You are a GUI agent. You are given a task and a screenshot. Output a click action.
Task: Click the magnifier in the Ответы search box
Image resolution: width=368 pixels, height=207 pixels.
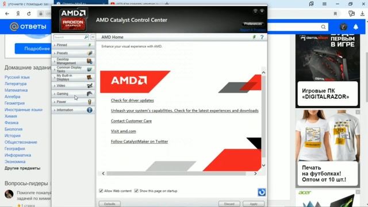tap(323, 27)
